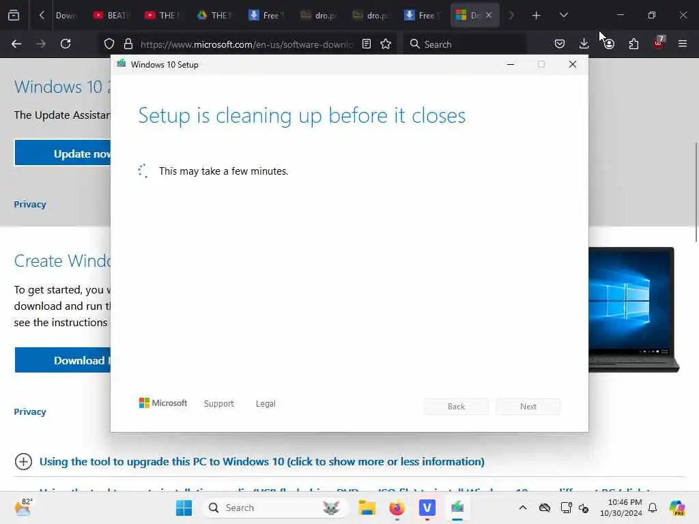Bookmark this page with star icon
The height and width of the screenshot is (524, 699).
(x=386, y=44)
